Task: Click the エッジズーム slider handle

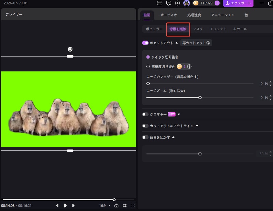Action: click(200, 98)
